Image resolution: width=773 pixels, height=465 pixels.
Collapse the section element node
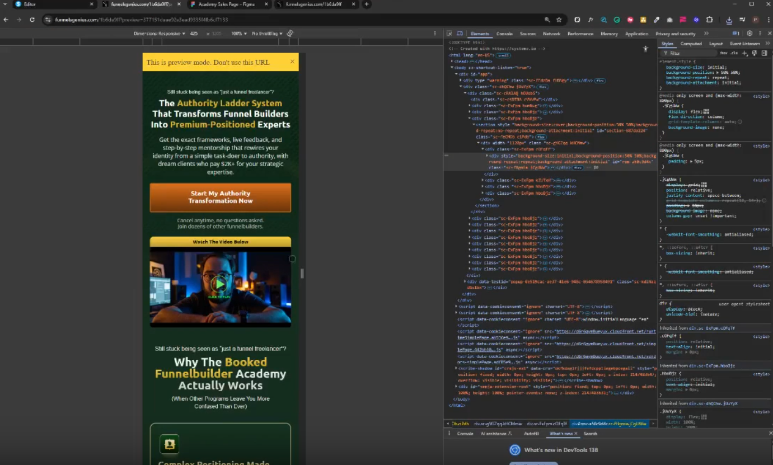tap(474, 124)
